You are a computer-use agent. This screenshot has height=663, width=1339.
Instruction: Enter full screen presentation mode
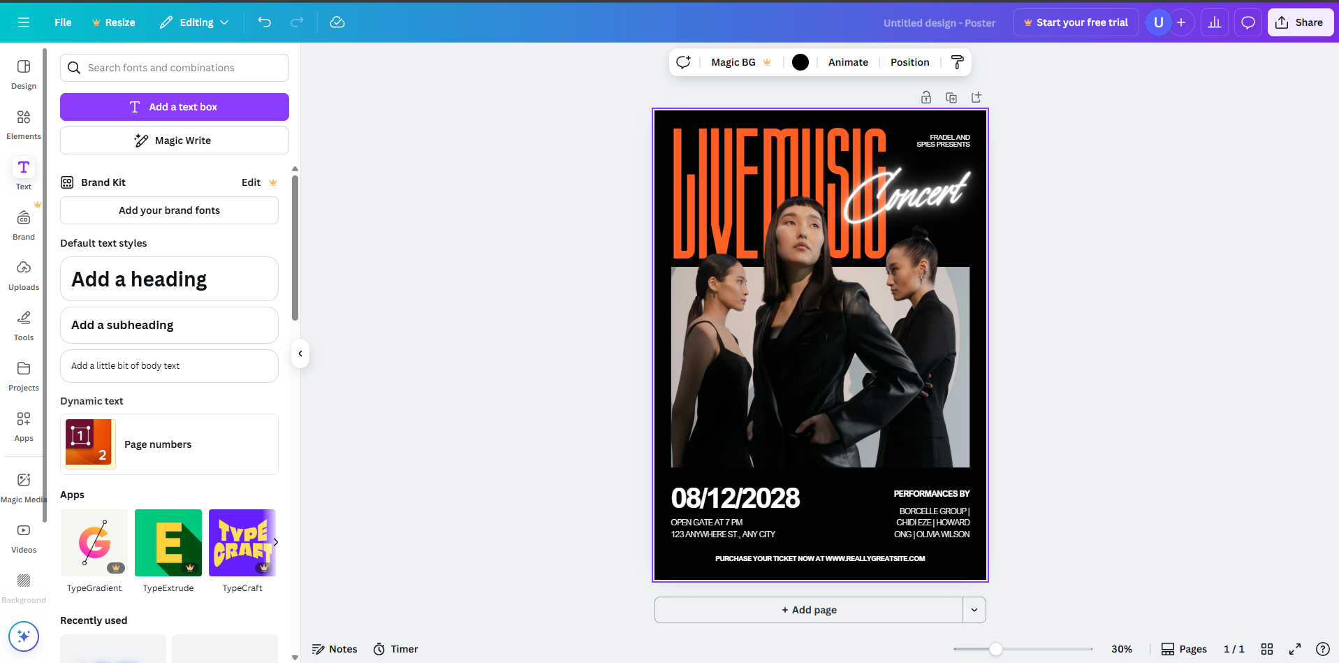pos(1294,649)
